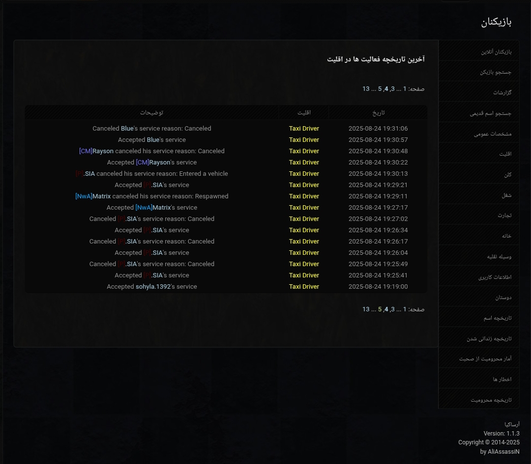
Task: Open [P].SIA in the 19:26:17 row
Action: [x=127, y=242]
